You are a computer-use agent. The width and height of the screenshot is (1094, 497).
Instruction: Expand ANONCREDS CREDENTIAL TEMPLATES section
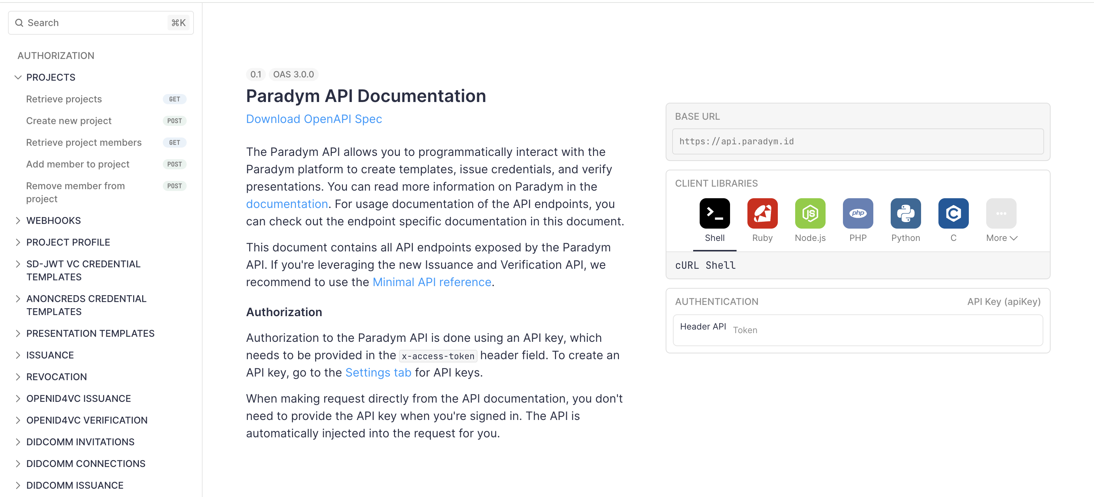(18, 299)
